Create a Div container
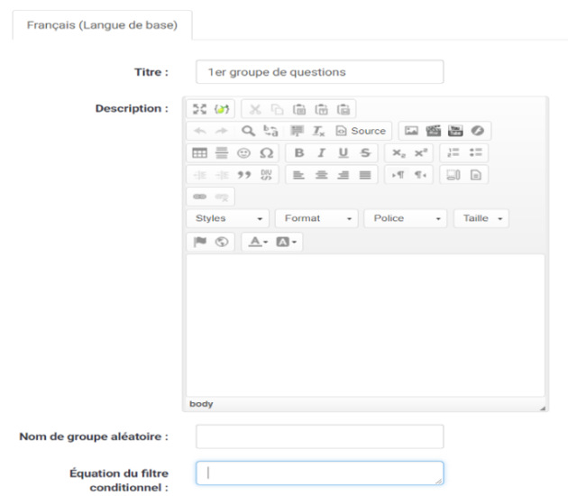The width and height of the screenshot is (568, 496). point(266,175)
